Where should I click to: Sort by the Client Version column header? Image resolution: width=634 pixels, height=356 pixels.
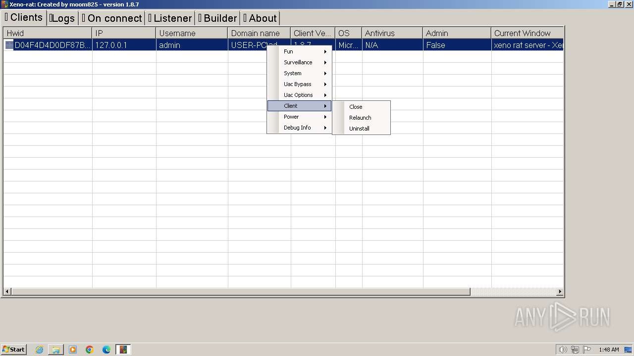[x=313, y=33]
